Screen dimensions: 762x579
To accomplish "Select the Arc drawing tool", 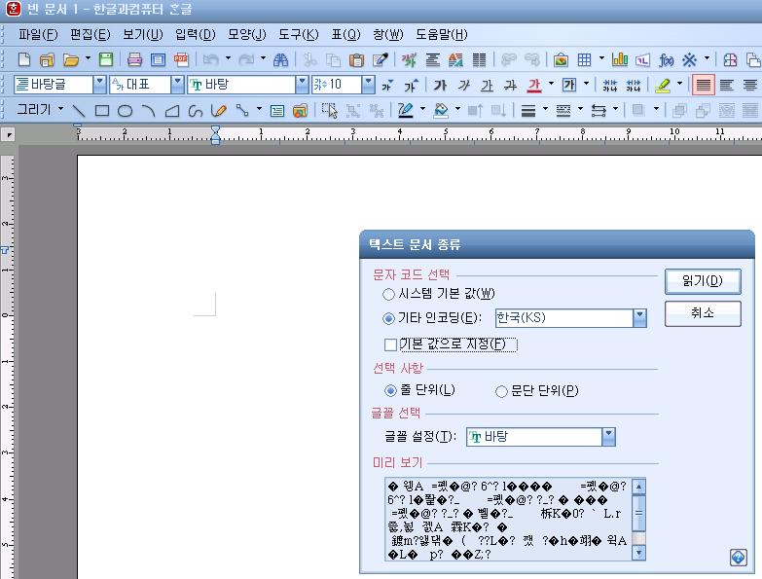I will [148, 111].
